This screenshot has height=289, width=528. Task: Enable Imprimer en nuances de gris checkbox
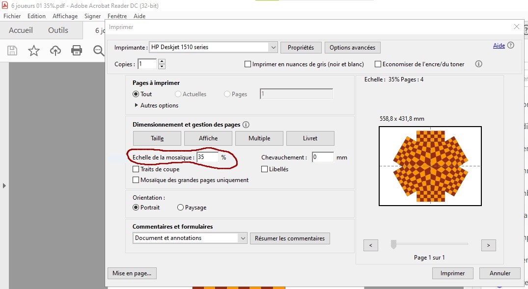coord(248,64)
